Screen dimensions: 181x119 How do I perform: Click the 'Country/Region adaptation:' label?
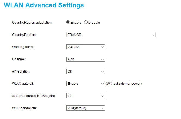coord(32,23)
